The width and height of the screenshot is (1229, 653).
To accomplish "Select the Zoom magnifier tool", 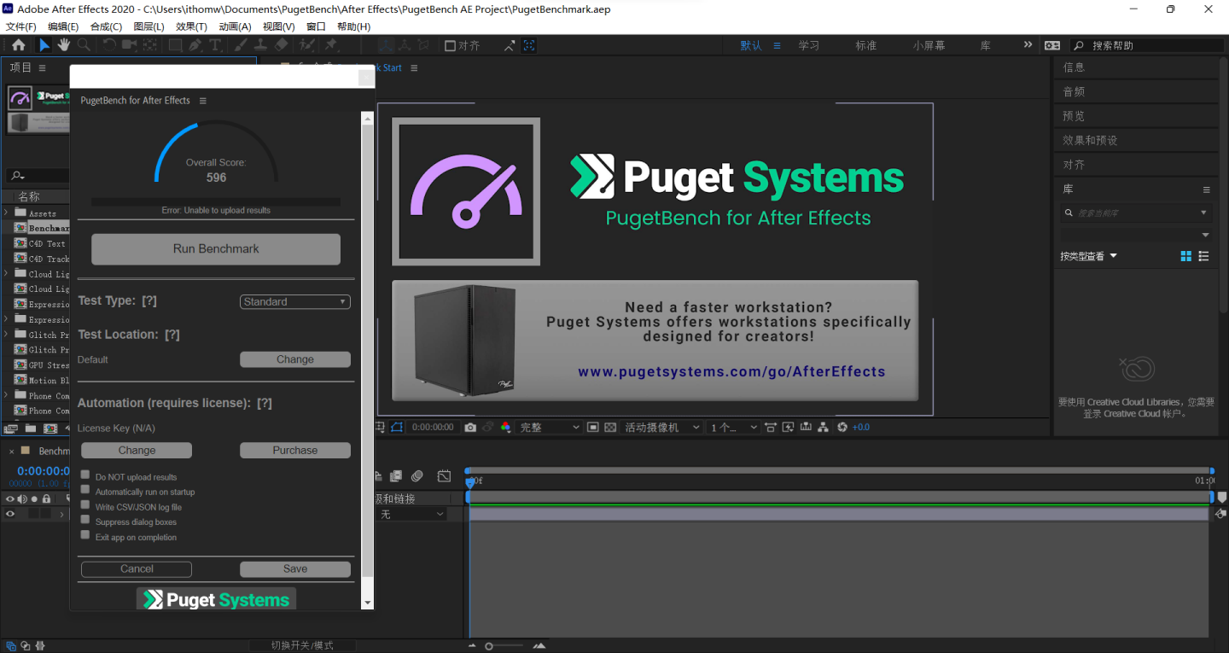I will [84, 45].
